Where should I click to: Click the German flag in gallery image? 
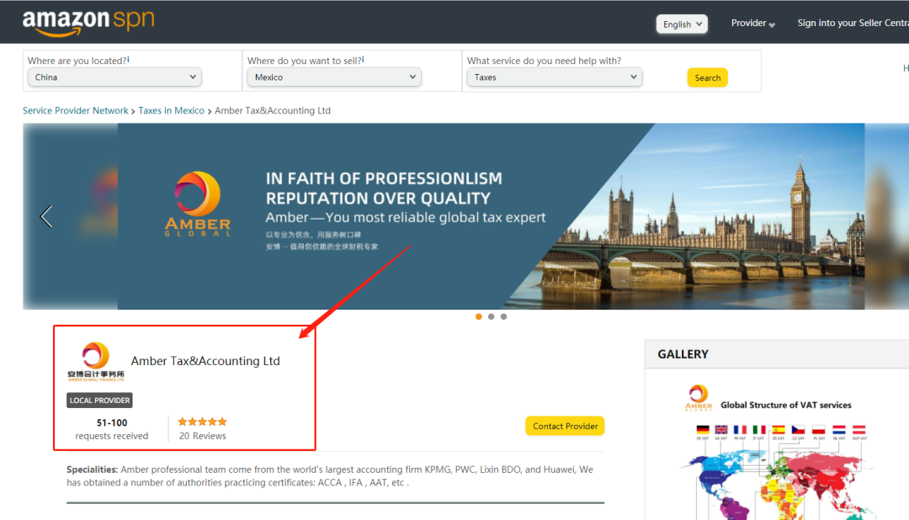(x=703, y=430)
